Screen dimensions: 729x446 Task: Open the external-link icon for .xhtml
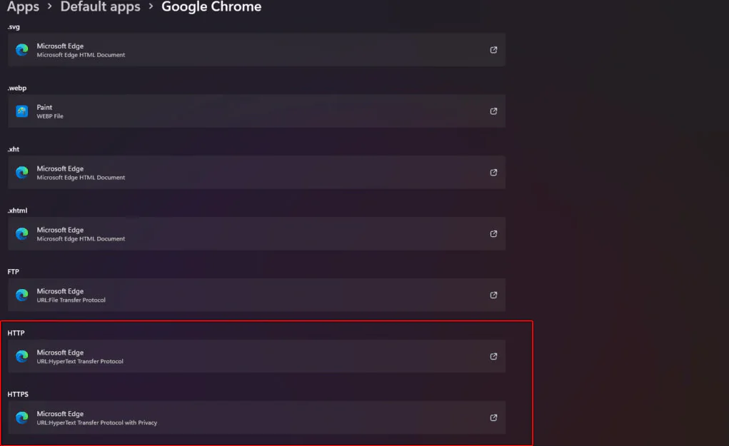493,234
